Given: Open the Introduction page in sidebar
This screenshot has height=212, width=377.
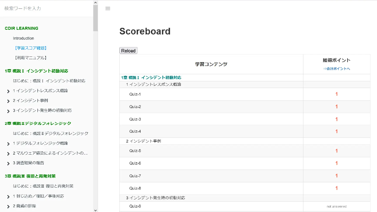Looking at the screenshot, I should 24,38.
